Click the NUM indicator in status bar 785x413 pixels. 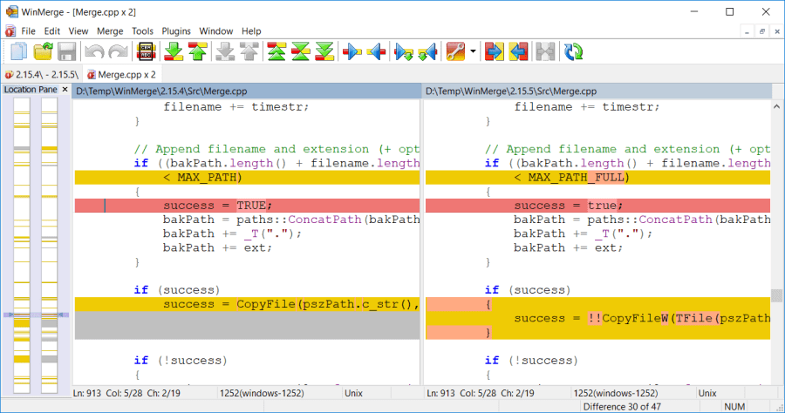[734, 407]
